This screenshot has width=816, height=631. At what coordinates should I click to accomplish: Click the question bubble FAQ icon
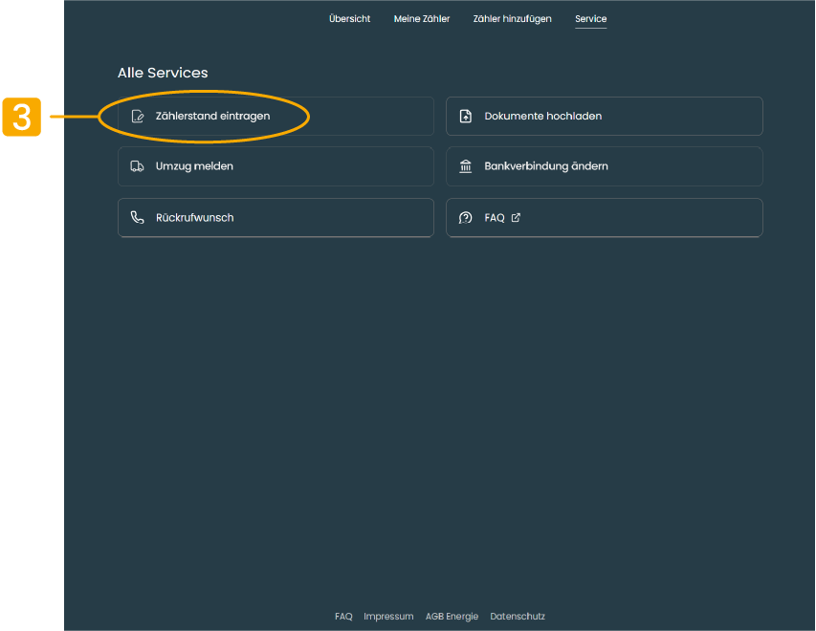[x=466, y=218]
